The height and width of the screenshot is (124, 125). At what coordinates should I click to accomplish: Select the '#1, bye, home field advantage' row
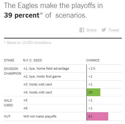click(73, 68)
